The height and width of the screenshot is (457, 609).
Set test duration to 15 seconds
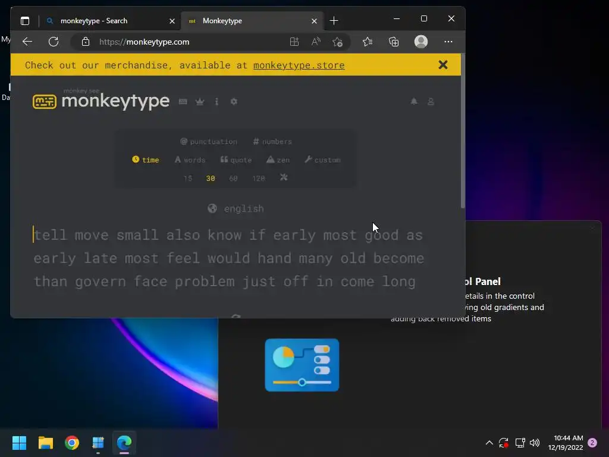(188, 179)
